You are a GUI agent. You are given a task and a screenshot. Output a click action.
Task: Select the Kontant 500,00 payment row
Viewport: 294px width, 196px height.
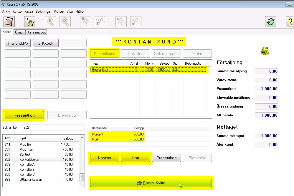click(x=118, y=134)
